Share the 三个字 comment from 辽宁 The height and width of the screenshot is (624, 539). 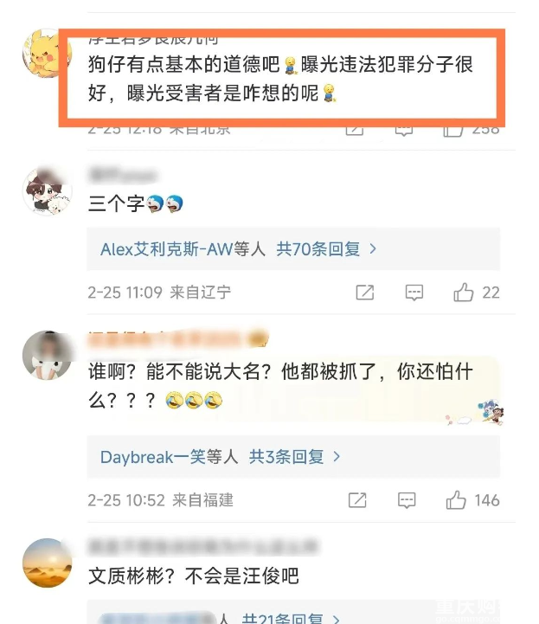tap(365, 293)
